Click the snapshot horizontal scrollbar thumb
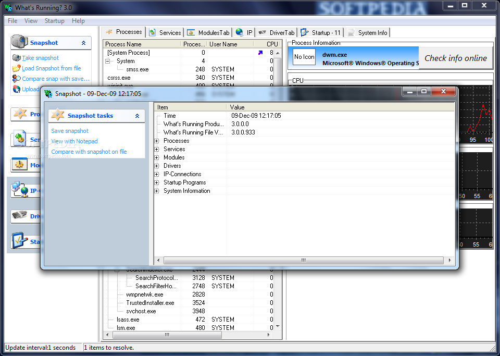Image resolution: width=500 pixels, height=356 pixels. point(303,260)
